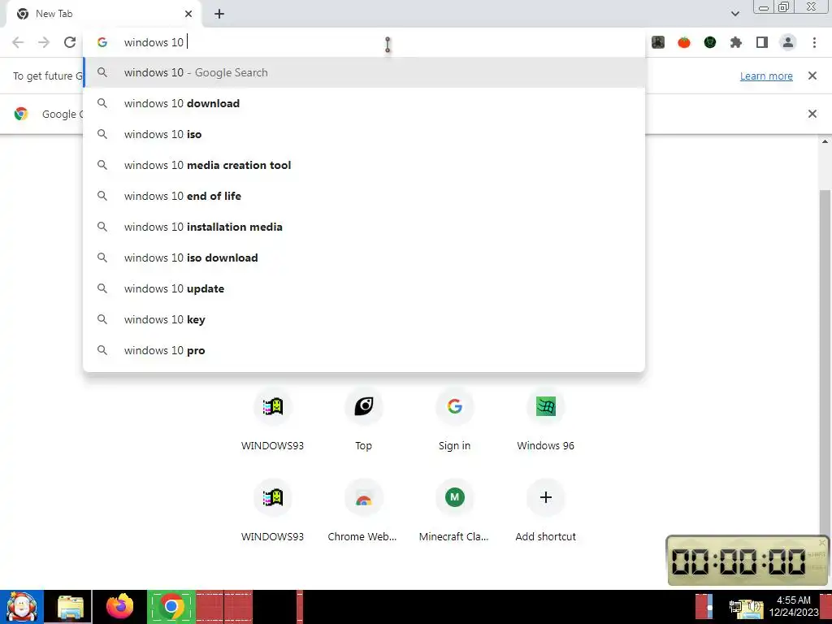This screenshot has width=832, height=624.
Task: Select the 'windows 10 pro' suggestion
Action: (364, 350)
